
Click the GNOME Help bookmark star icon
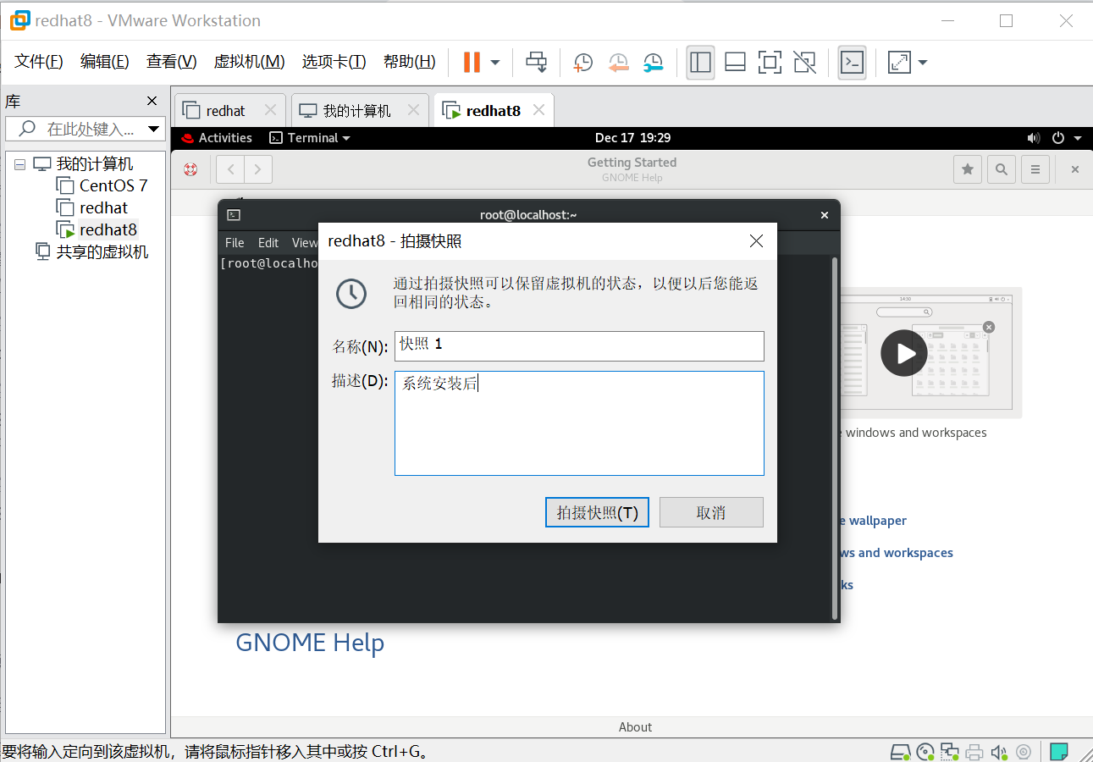point(968,169)
